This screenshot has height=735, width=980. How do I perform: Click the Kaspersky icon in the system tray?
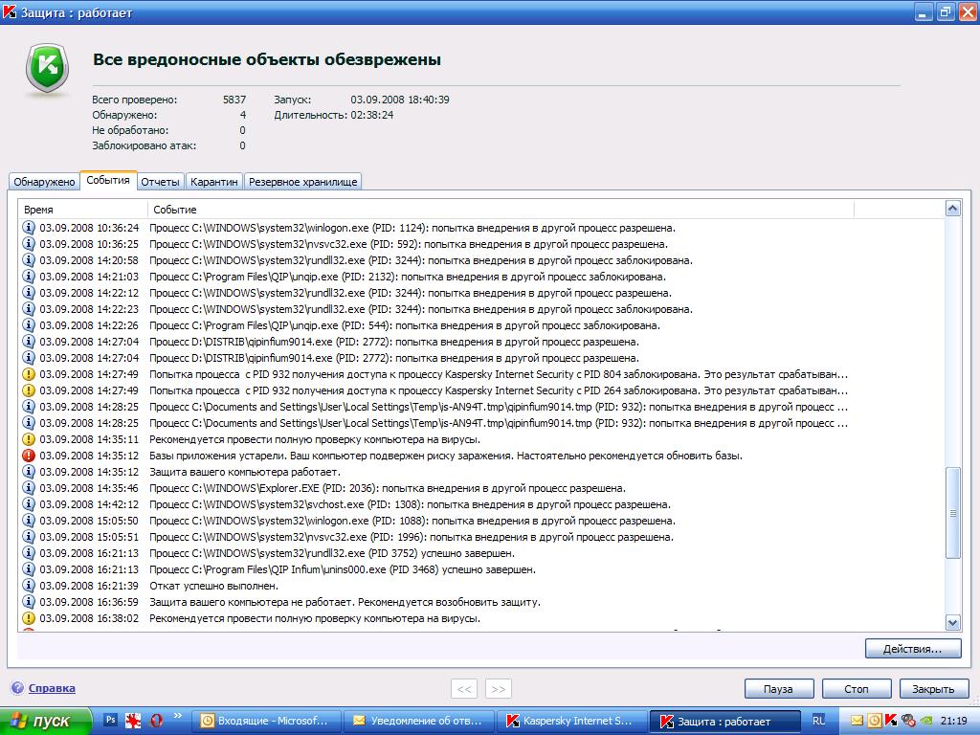891,721
